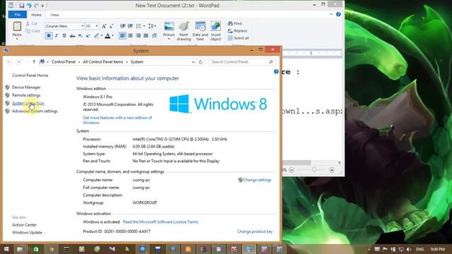Click the Picture icon in WordPad
Image resolution: width=452 pixels, height=254 pixels.
(169, 27)
